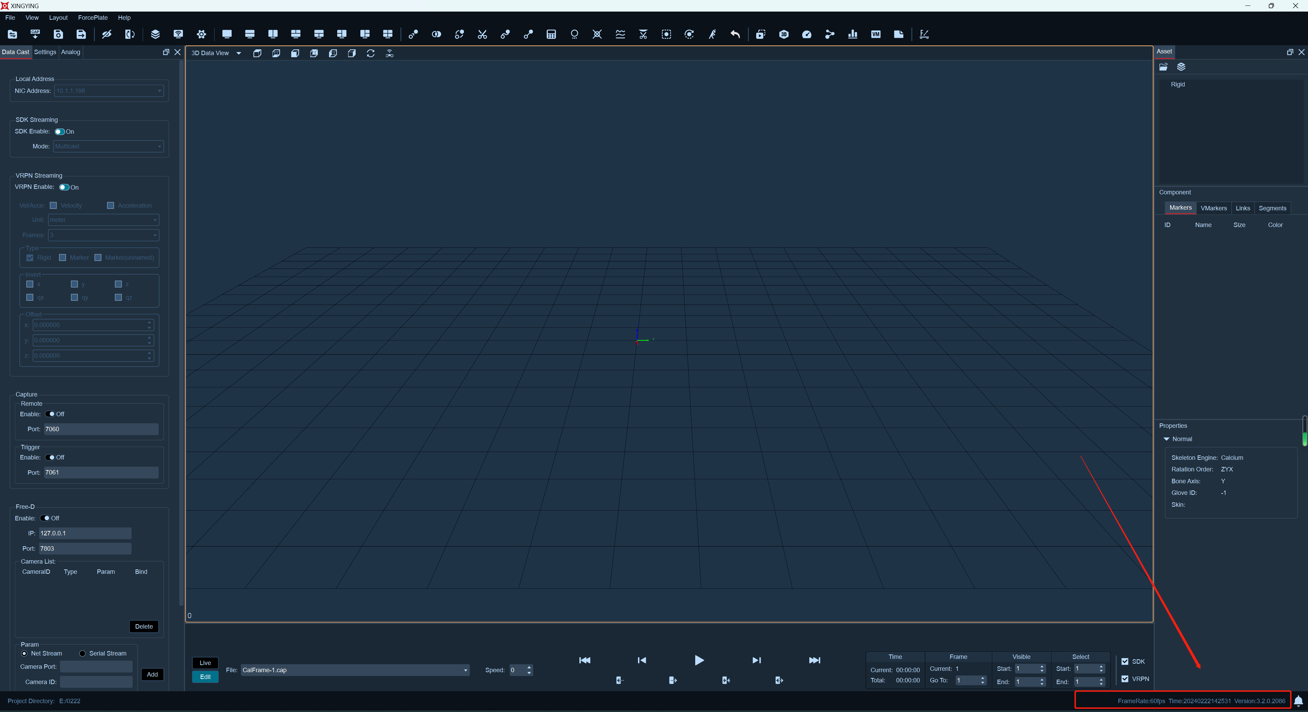The height and width of the screenshot is (712, 1308).
Task: Click the notification bell in status bar
Action: [1298, 701]
